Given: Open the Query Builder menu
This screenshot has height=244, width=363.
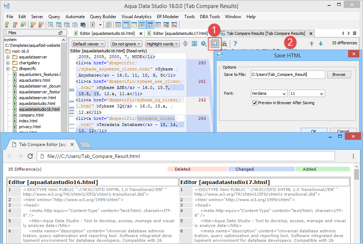Looking at the screenshot, I should click(x=103, y=17).
